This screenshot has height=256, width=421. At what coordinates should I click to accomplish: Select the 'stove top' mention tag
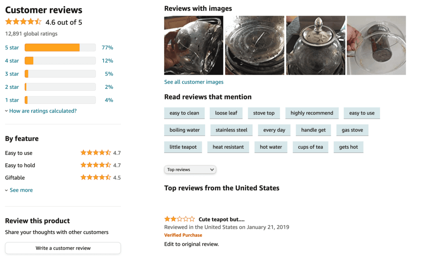pos(264,113)
